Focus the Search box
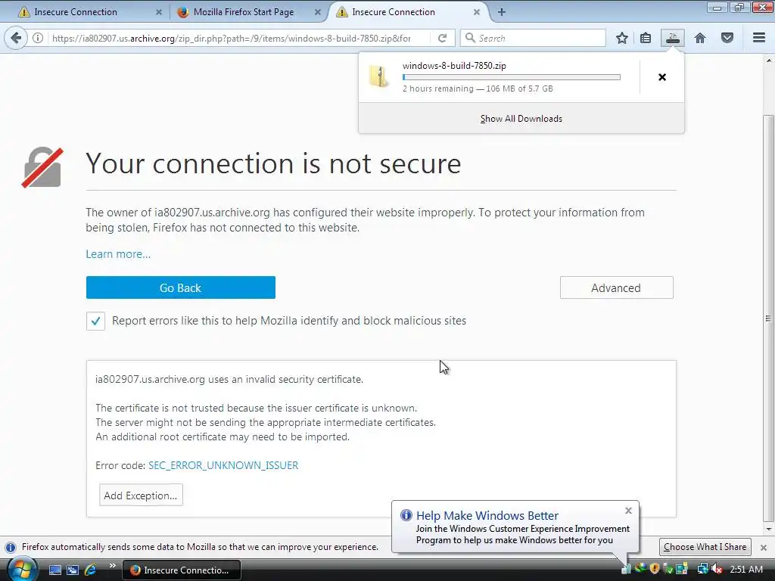This screenshot has height=581, width=775. coord(533,38)
